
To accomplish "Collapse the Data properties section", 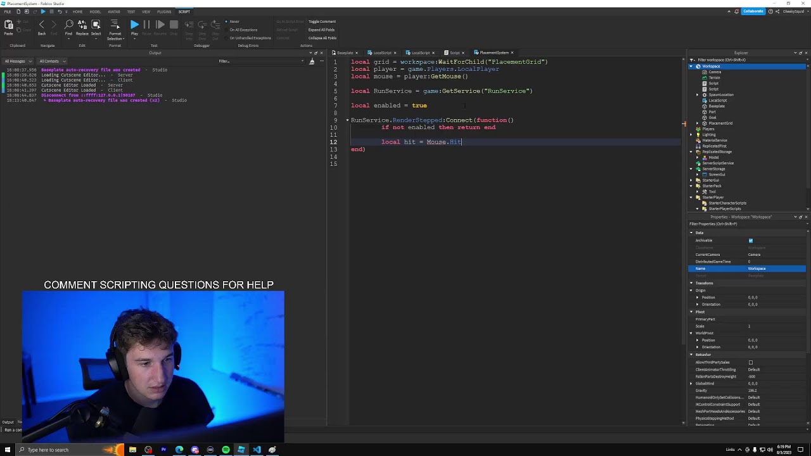I will (x=691, y=233).
